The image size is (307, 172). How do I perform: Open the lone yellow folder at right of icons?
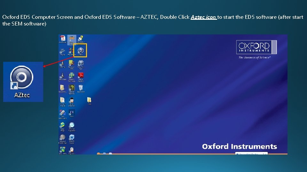tap(89, 101)
